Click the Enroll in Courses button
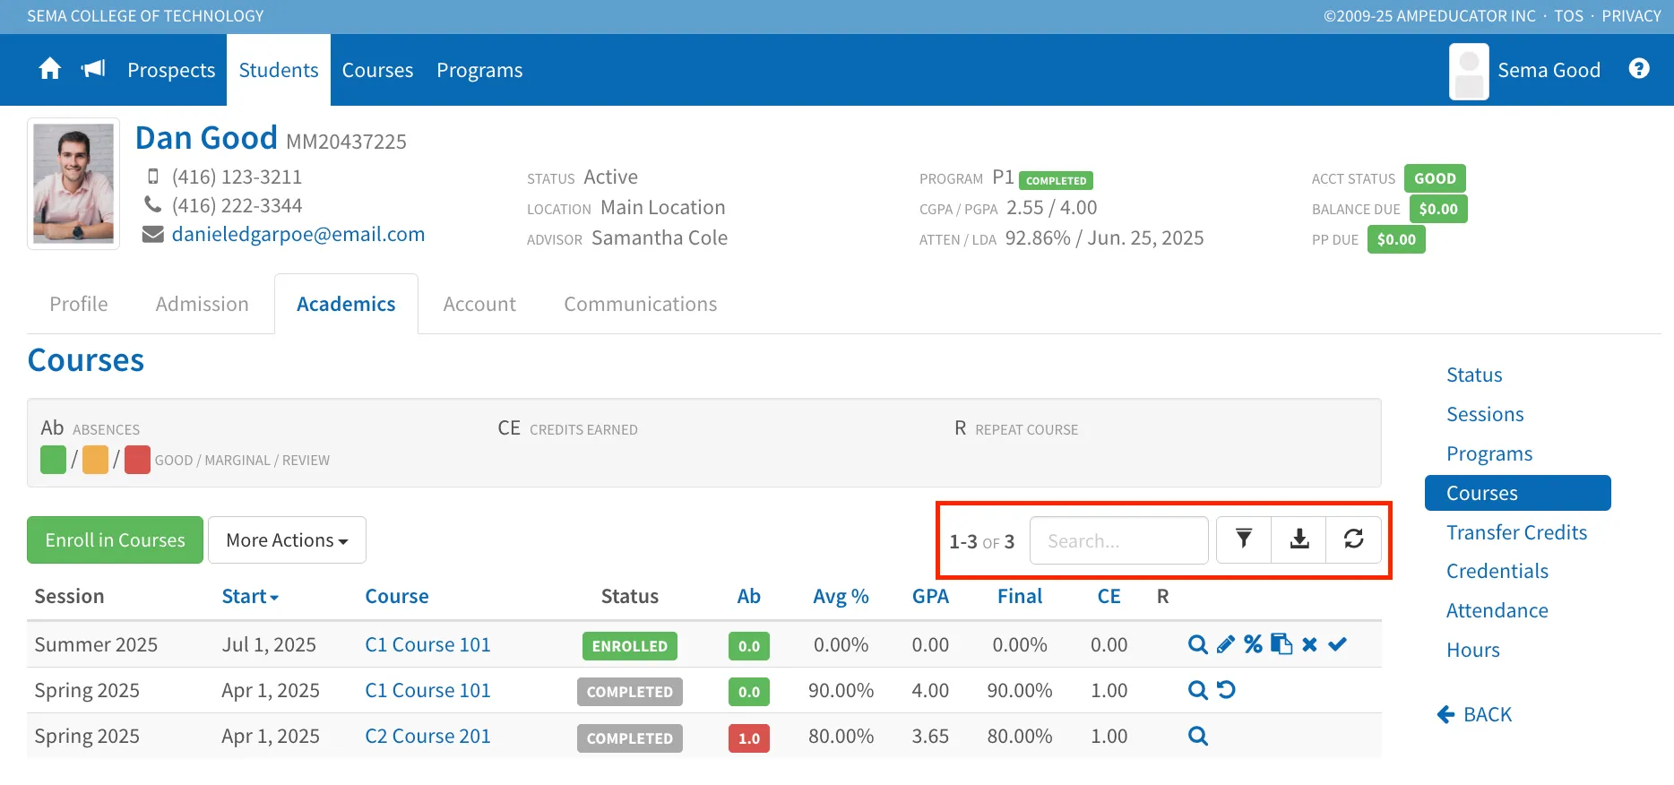This screenshot has height=785, width=1674. (115, 539)
